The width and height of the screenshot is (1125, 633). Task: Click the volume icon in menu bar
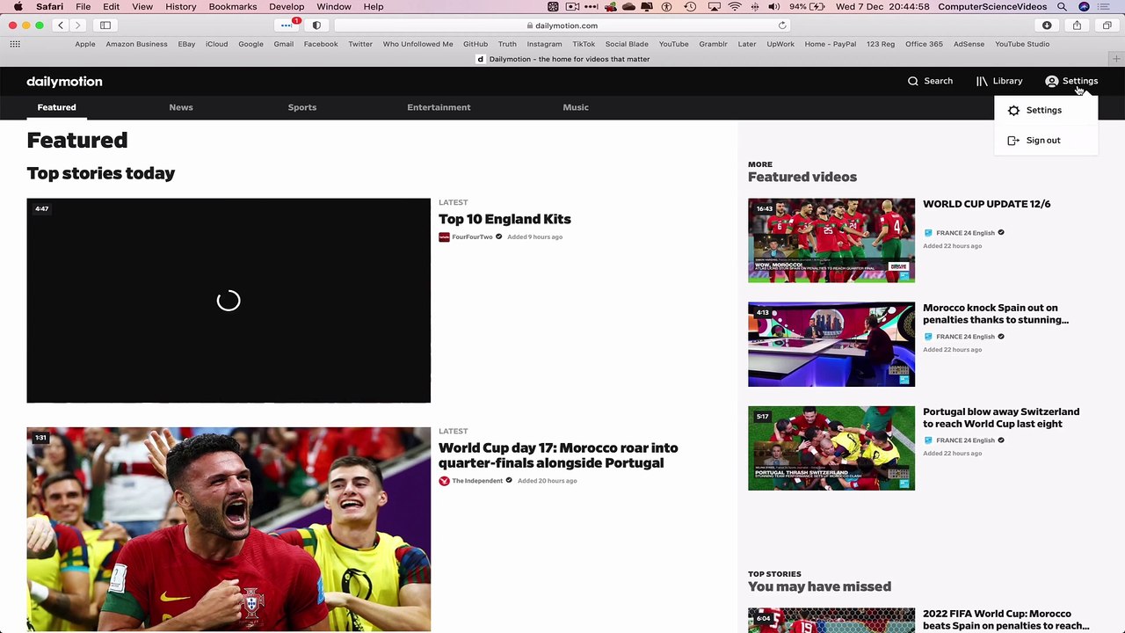773,7
